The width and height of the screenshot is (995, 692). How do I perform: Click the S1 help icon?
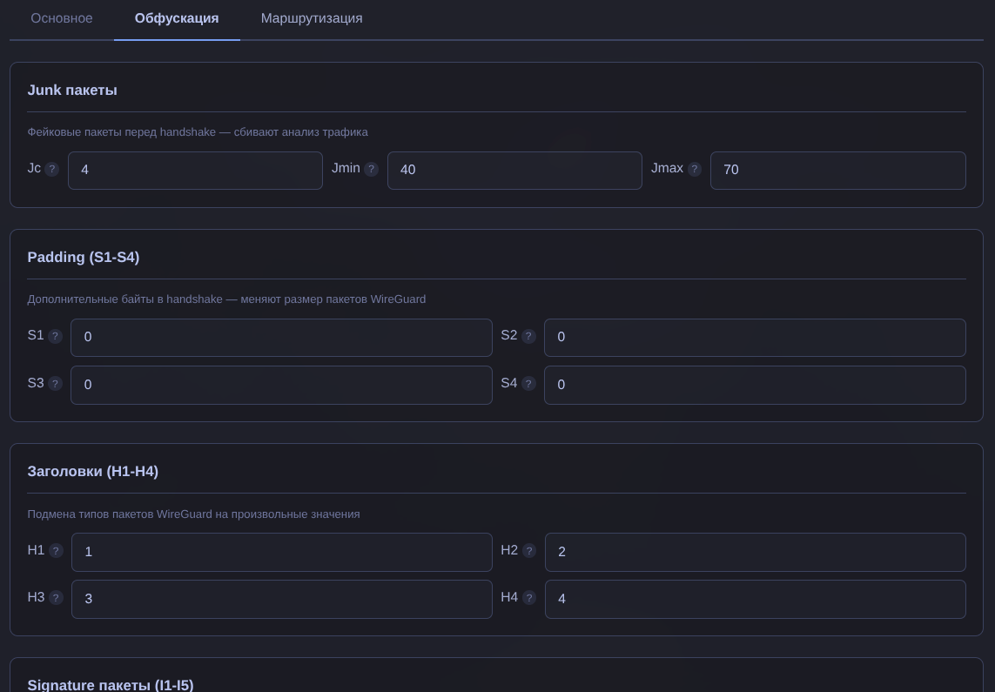56,336
